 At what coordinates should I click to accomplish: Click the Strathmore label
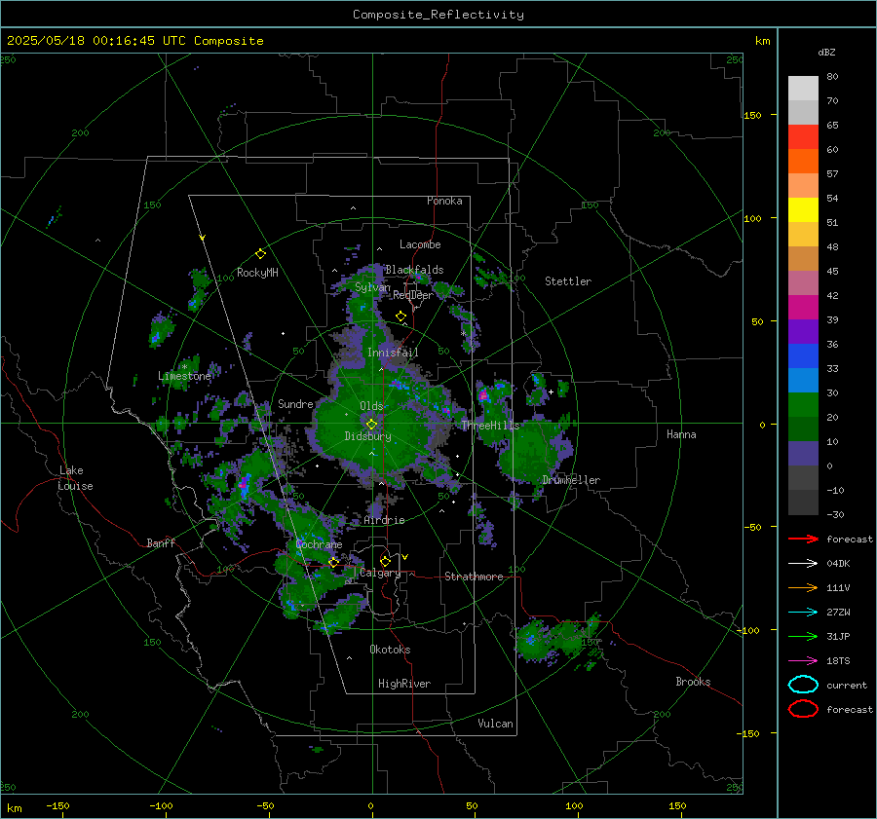[474, 577]
